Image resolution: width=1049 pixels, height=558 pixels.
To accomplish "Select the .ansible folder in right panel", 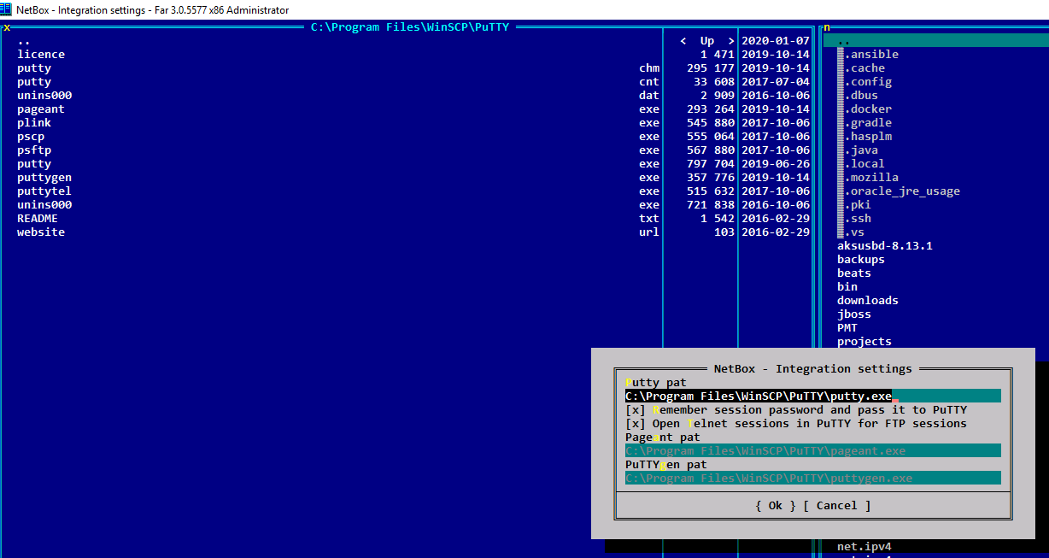I will (x=871, y=54).
